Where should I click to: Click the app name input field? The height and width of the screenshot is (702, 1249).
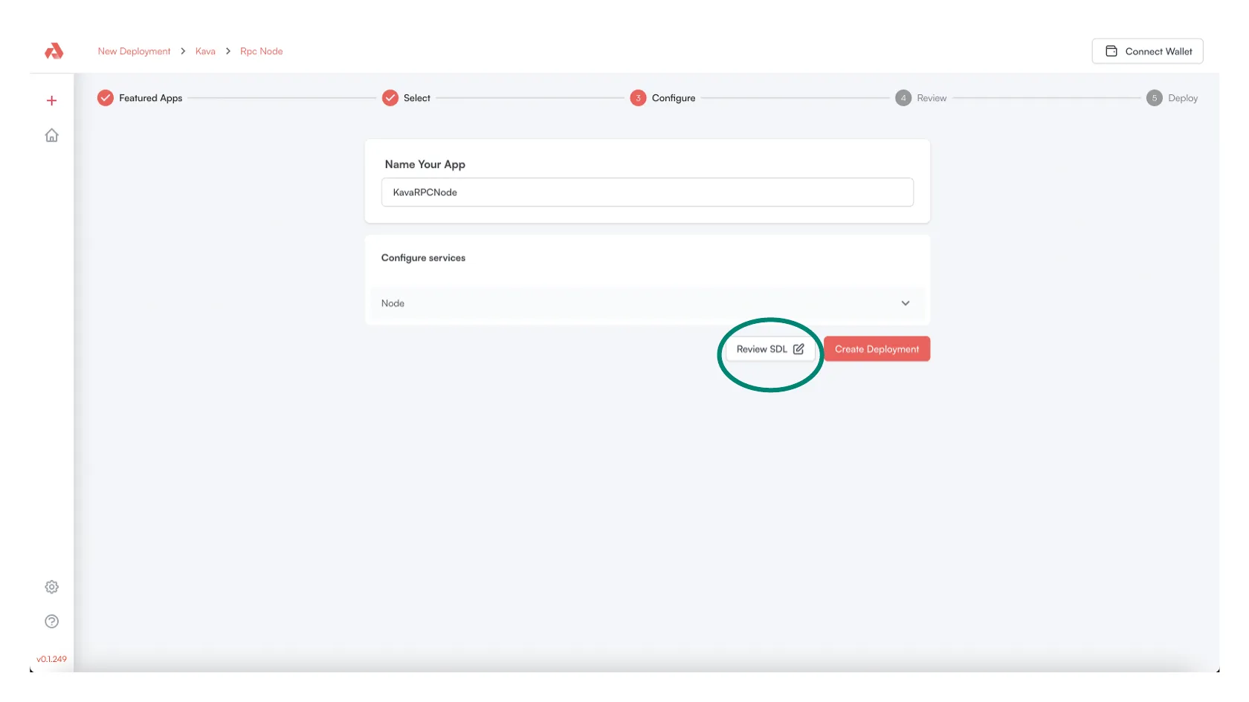(647, 192)
